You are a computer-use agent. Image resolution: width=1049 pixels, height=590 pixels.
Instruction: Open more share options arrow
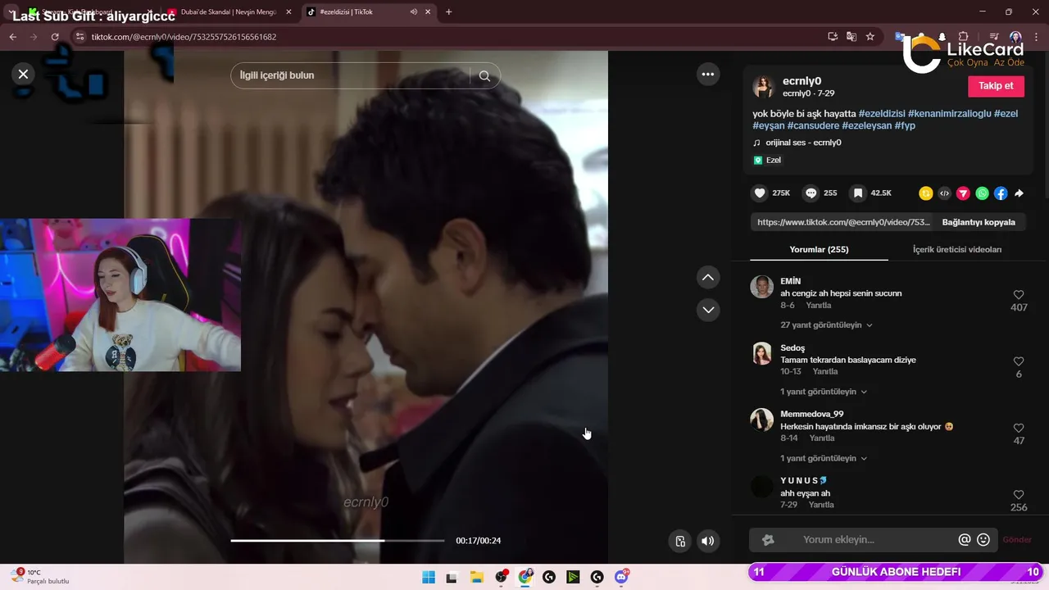click(x=1019, y=193)
